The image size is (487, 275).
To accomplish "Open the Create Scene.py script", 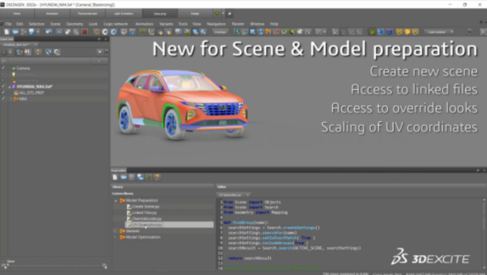I will 146,206.
